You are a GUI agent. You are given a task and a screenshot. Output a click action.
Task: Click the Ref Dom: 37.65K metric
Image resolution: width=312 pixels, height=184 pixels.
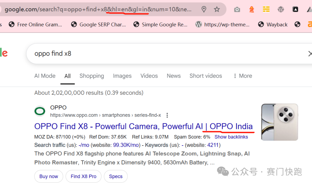pos(108,137)
